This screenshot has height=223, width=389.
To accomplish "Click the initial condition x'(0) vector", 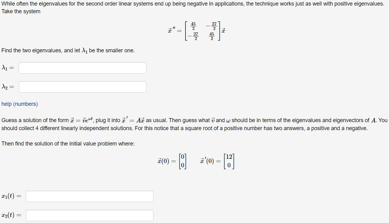I will (x=217, y=161).
